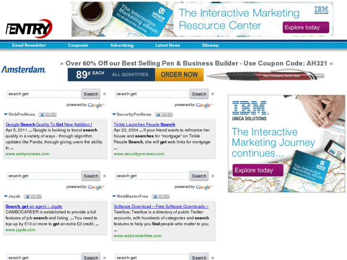Clear the search box above Jayde with the X
Viewport: 347px width, 260px height.
(x=105, y=176)
